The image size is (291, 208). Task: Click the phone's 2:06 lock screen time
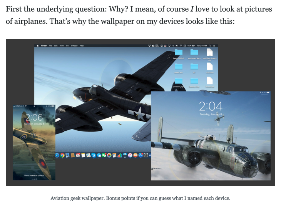click(34, 117)
